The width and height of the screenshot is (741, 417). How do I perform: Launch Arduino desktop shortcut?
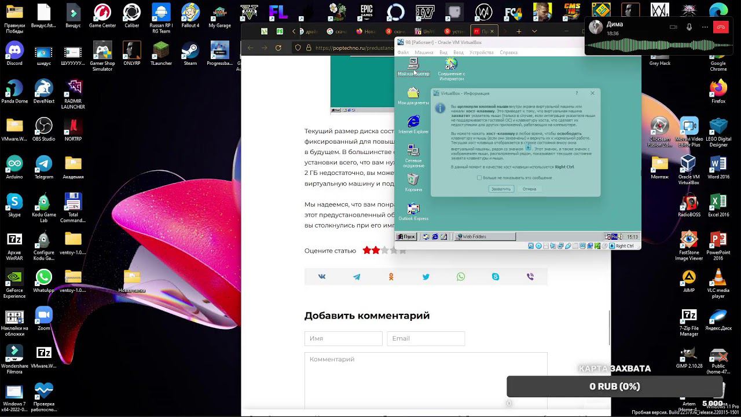tap(14, 168)
